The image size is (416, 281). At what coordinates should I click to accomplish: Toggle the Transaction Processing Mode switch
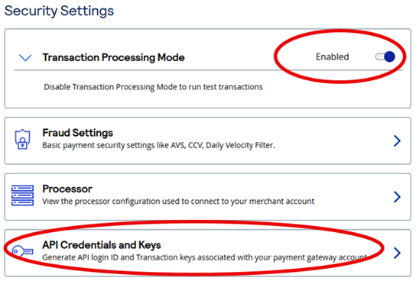click(x=385, y=57)
